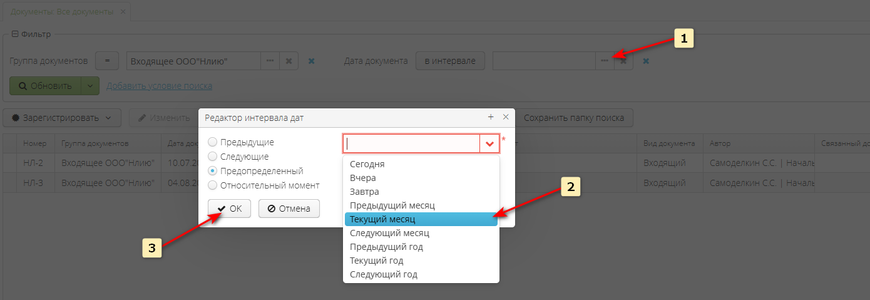Open ellipsis picker for Группа документов
870x300 pixels.
tap(270, 61)
